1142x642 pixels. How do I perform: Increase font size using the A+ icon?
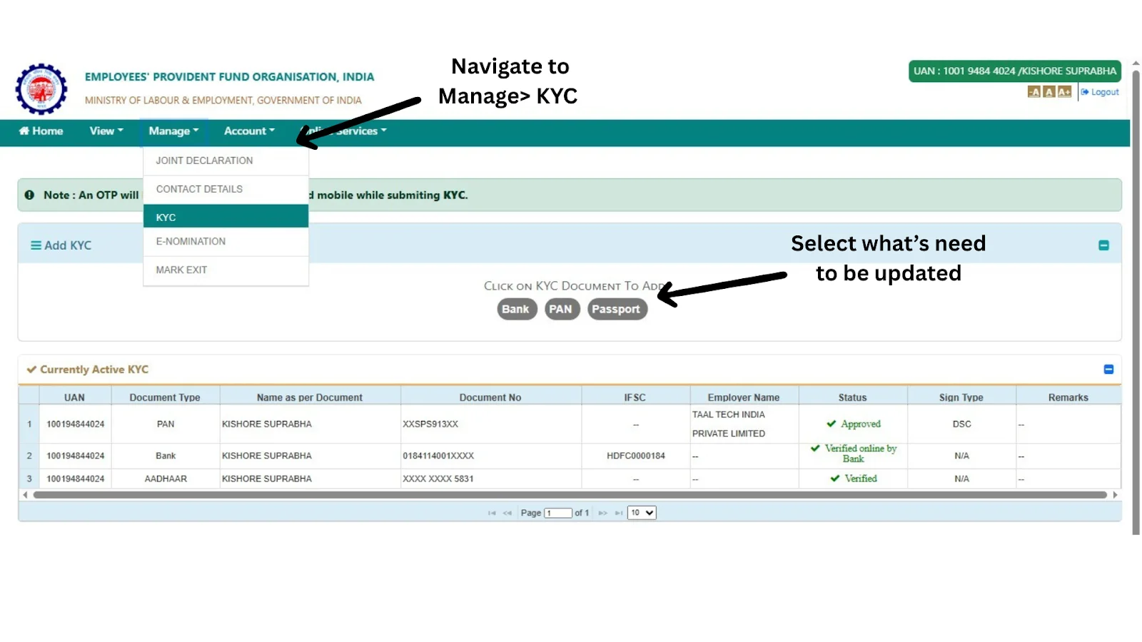tap(1063, 91)
